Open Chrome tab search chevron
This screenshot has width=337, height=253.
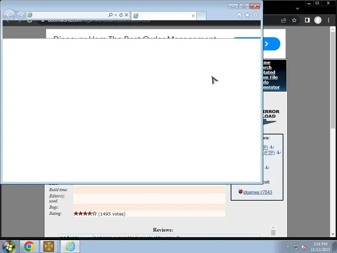coord(298,9)
